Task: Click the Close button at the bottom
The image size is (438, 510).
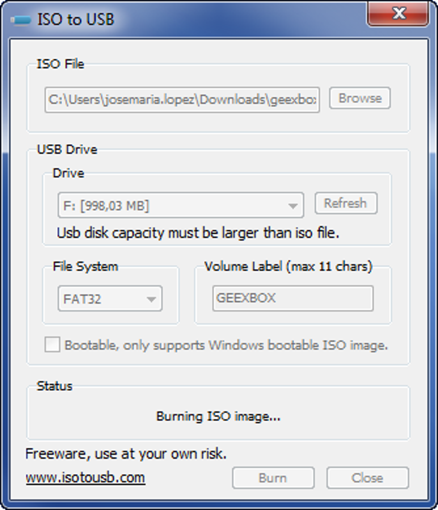Action: click(367, 478)
